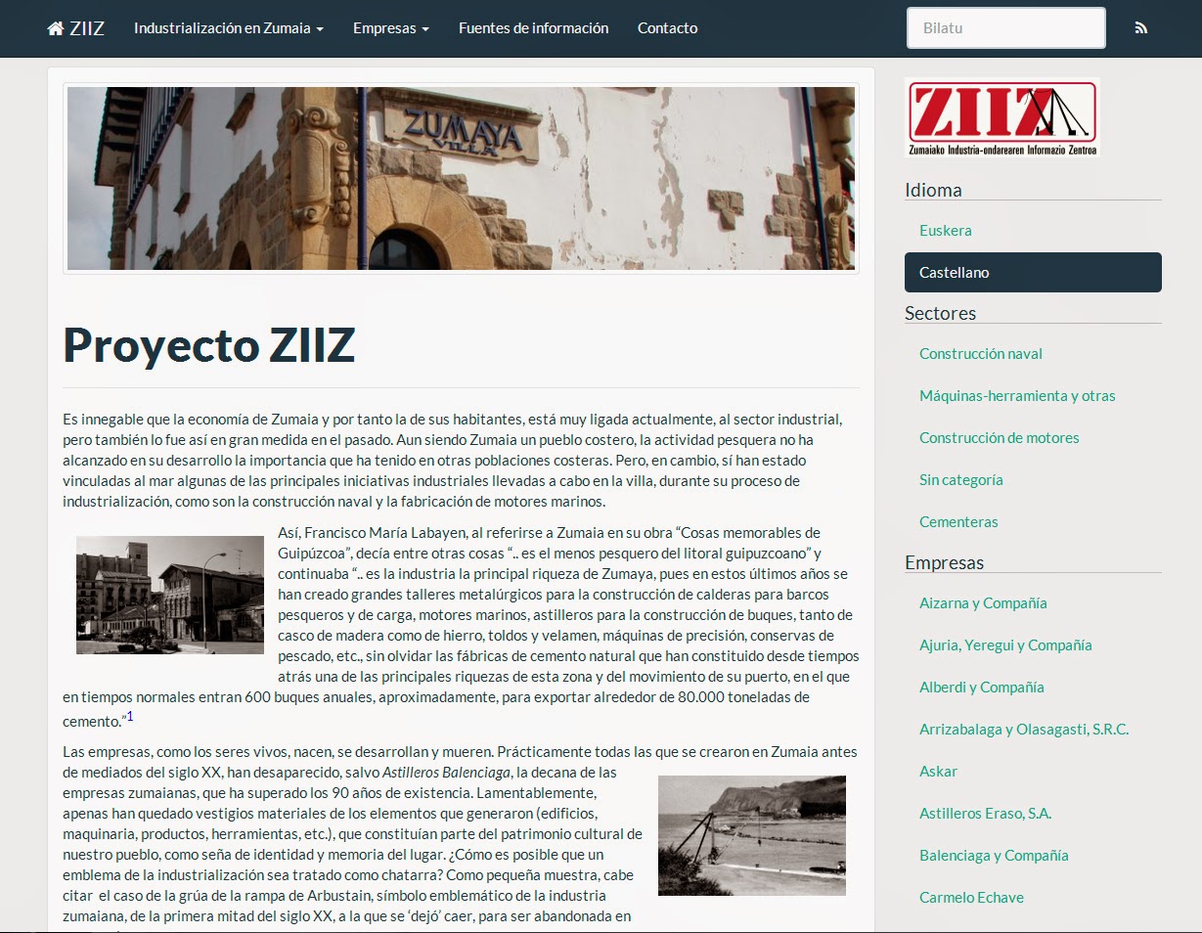Open the Construcción de motores category
Screen dimensions: 1202x933
point(1000,437)
